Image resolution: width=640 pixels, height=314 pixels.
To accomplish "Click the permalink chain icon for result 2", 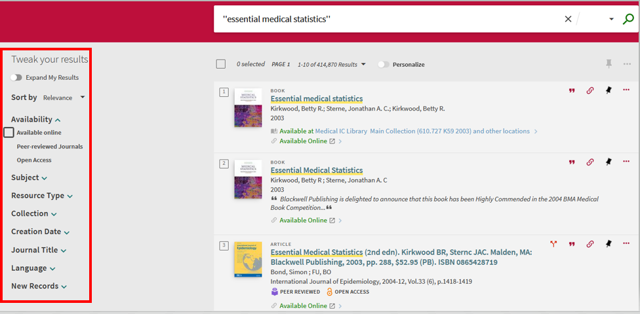I will point(590,162).
